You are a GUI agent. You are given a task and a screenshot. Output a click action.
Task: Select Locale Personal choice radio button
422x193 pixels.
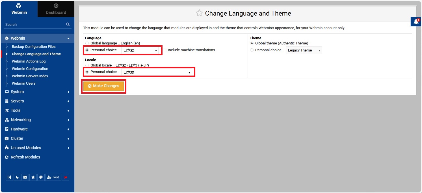coord(87,72)
